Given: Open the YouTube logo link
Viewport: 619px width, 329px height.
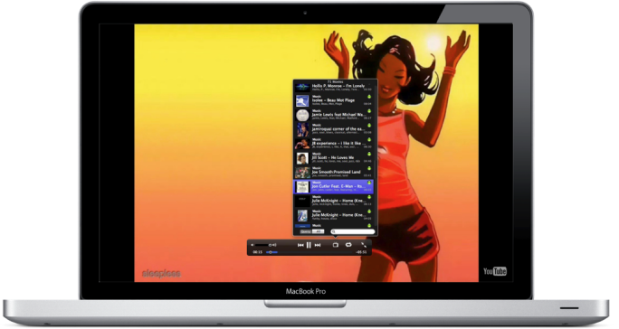Looking at the screenshot, I should (495, 271).
